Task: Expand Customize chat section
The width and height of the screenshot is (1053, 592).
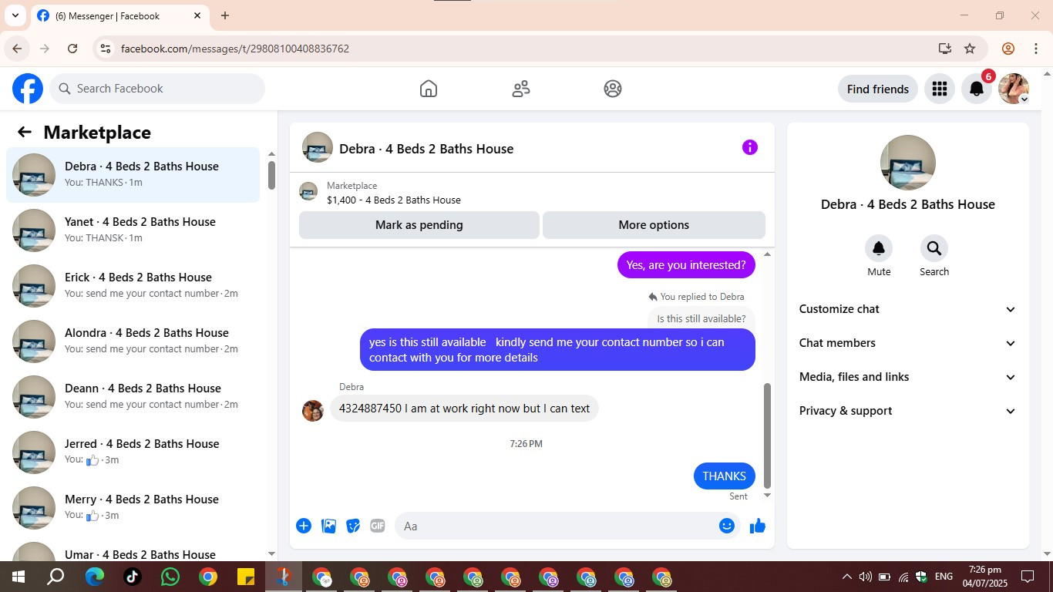Action: click(x=907, y=309)
